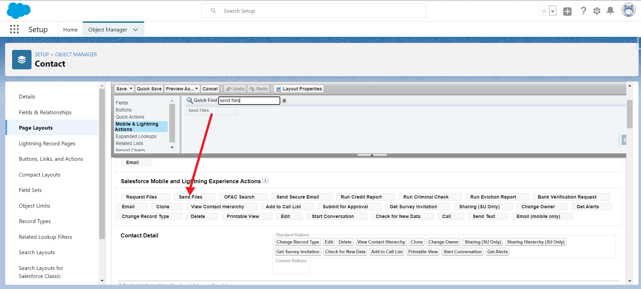
Task: Select the Send Secure Email action
Action: click(302, 197)
